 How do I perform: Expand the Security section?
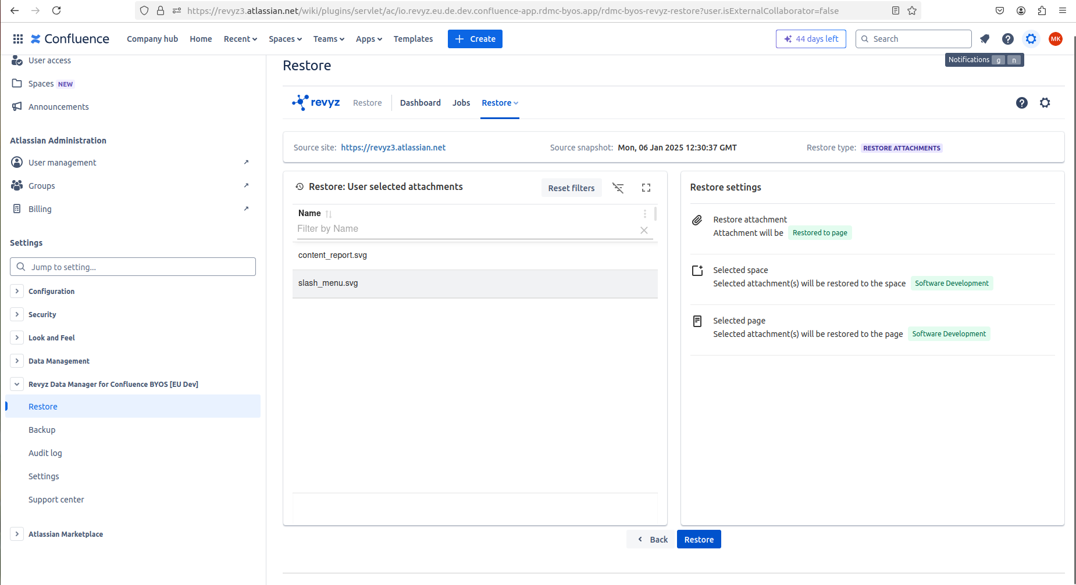coord(17,314)
